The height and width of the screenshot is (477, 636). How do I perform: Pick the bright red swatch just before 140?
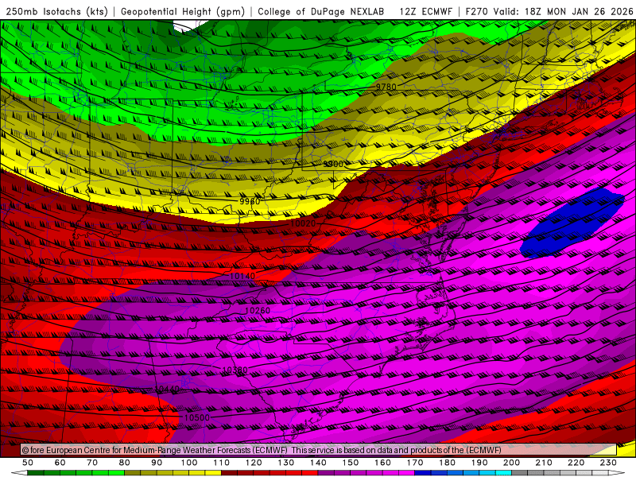tap(310, 473)
